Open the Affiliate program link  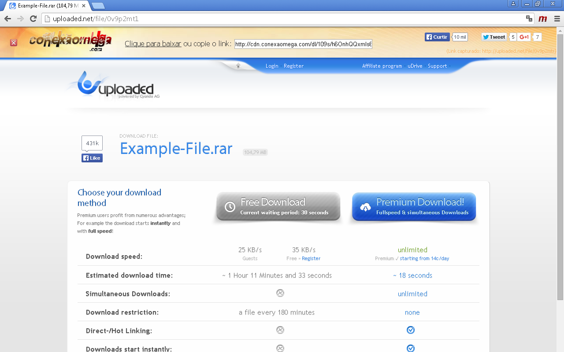click(x=382, y=66)
